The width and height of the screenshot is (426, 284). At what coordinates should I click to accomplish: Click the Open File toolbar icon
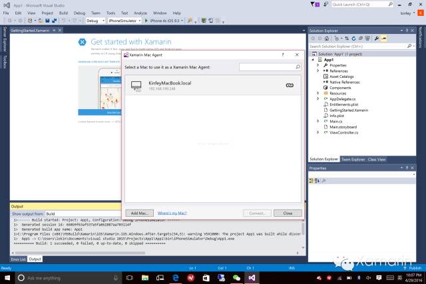point(41,21)
